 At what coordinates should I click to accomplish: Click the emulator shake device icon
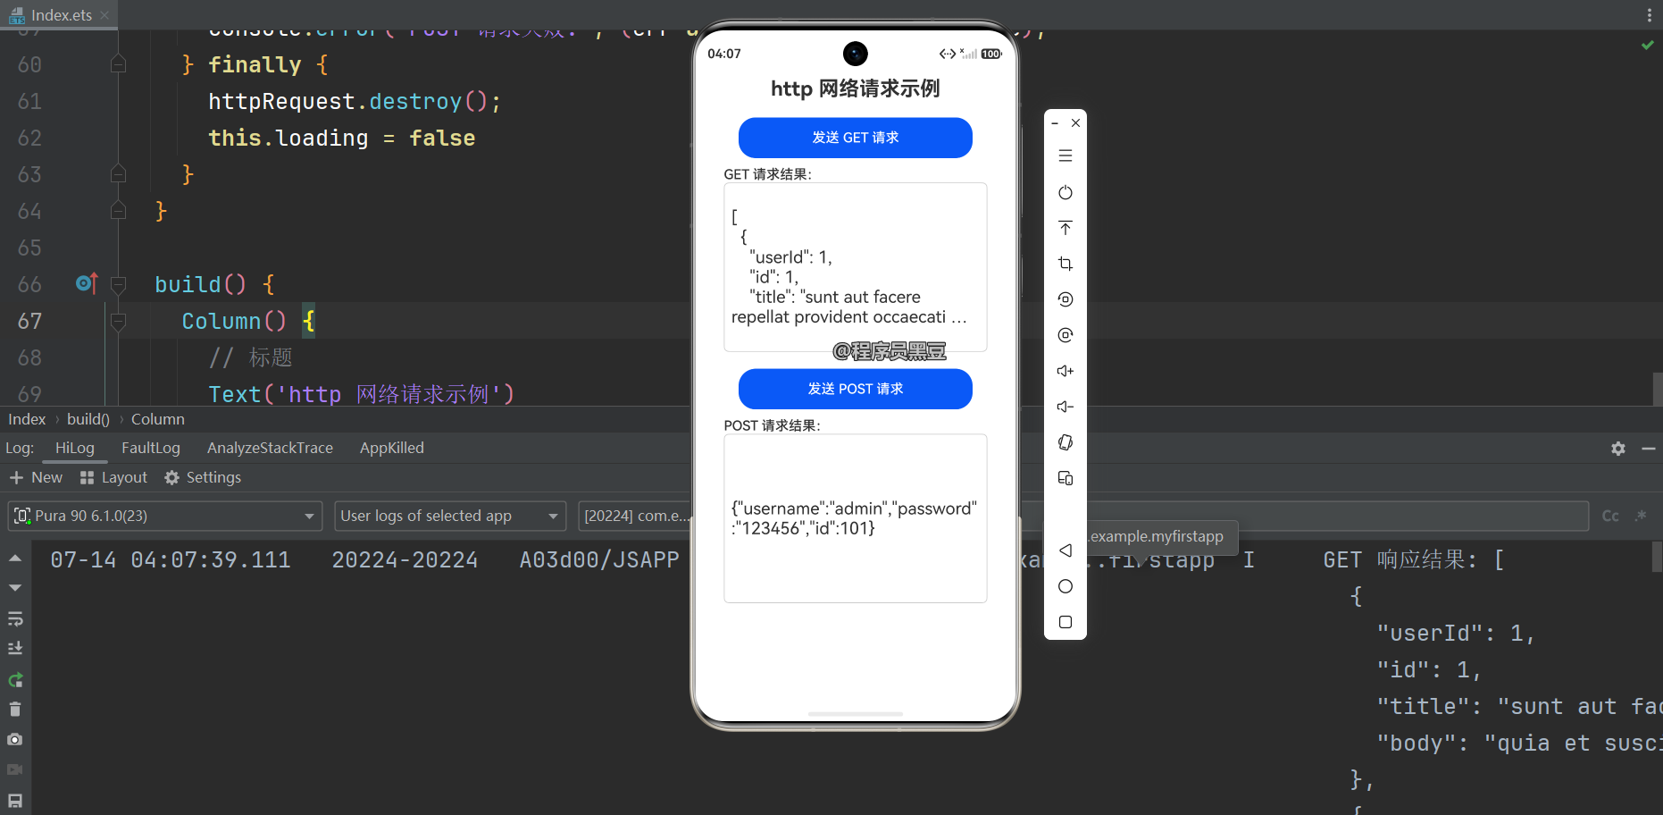pyautogui.click(x=1065, y=442)
